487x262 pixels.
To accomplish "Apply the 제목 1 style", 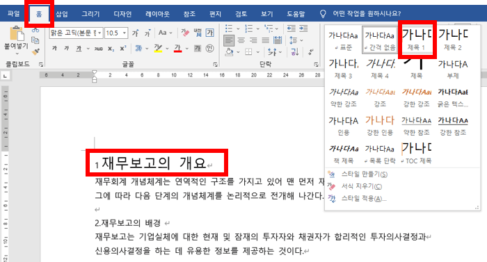I will (x=416, y=40).
